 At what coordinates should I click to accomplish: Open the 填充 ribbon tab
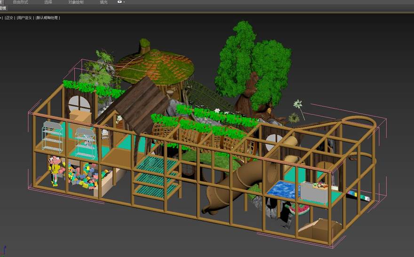[x=104, y=2]
